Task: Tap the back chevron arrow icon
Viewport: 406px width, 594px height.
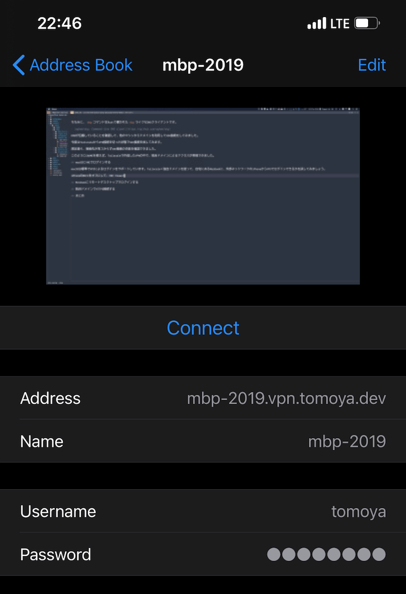Action: (19, 65)
